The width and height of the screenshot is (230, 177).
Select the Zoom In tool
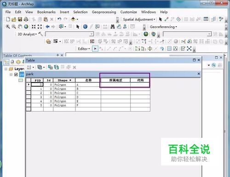click(8, 27)
